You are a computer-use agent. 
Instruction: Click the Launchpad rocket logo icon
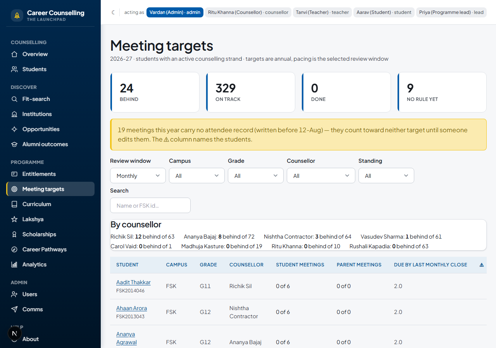tap(17, 15)
